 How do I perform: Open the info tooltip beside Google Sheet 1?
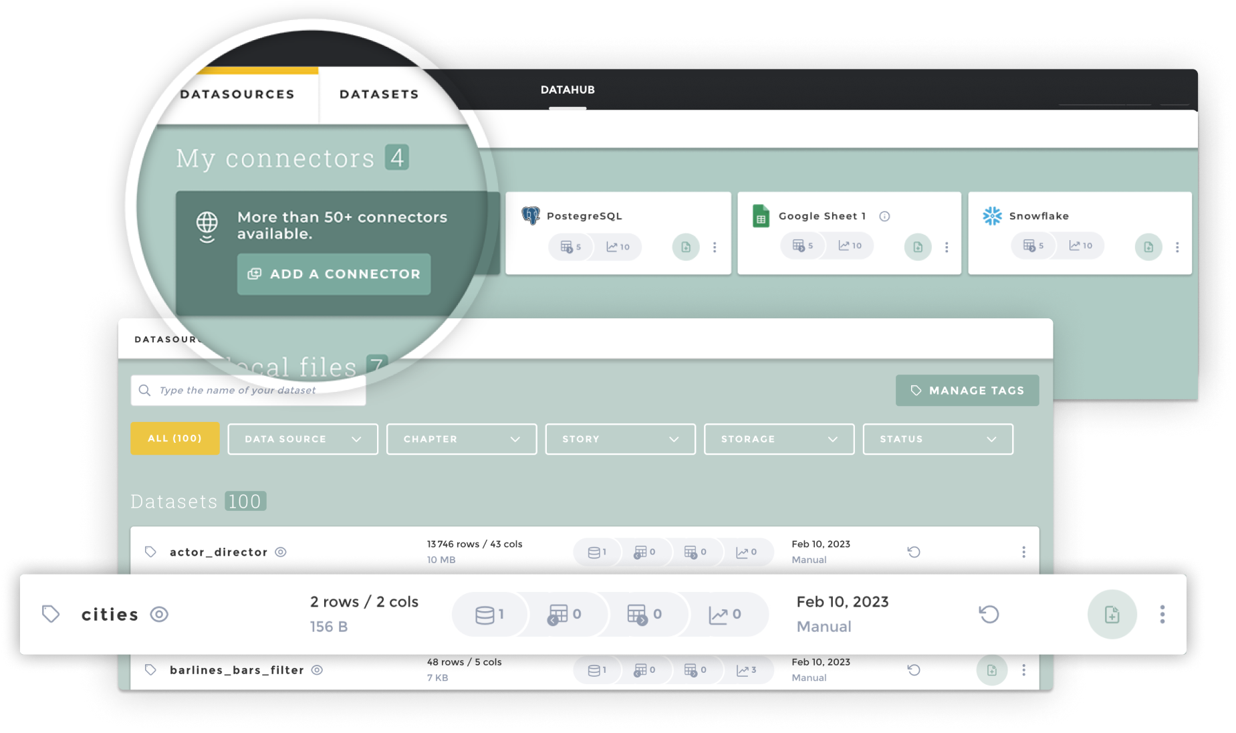[x=885, y=215]
